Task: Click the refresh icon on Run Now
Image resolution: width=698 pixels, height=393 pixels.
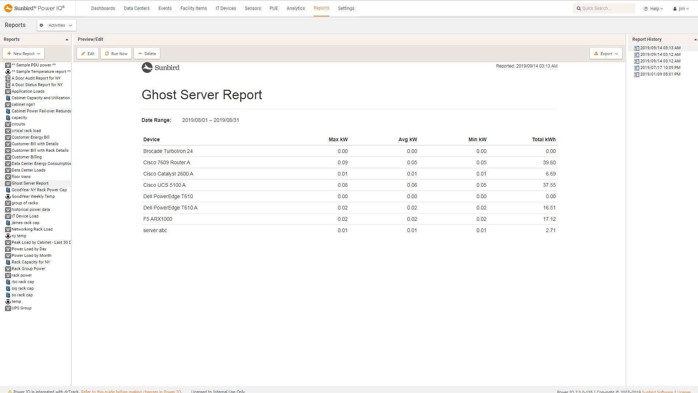Action: pos(106,53)
